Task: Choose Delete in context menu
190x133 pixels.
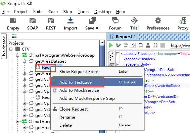Action: 97,125
